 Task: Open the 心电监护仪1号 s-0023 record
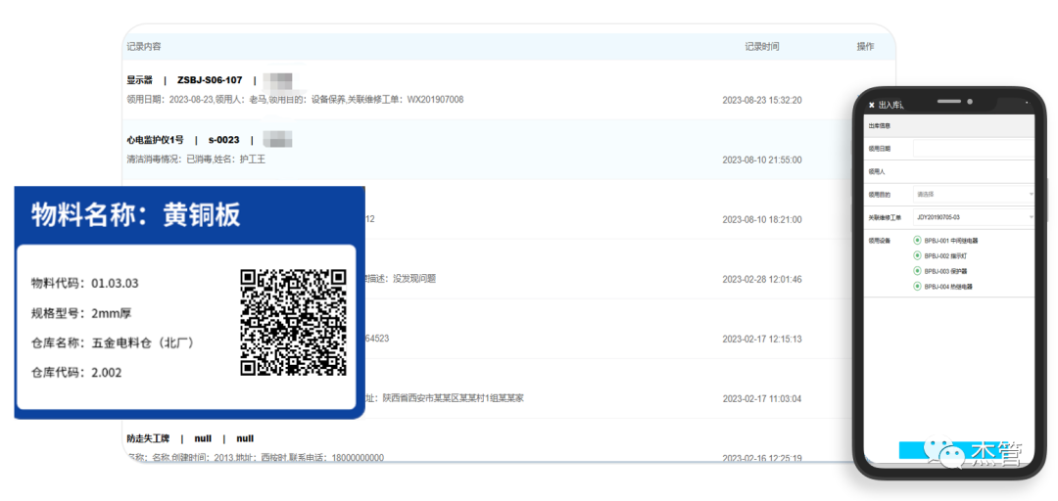[x=182, y=140]
